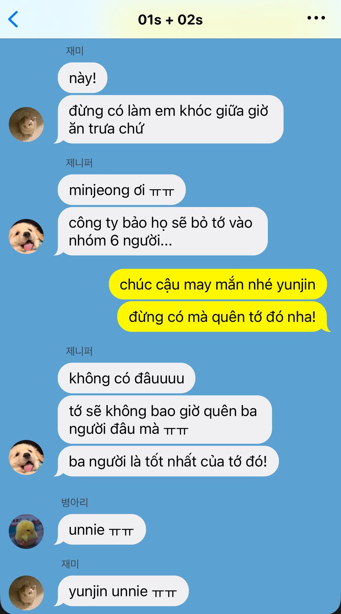Tap the puppy avatar beside the 'nhóm 6 người' message
Screen dimensions: 341x614
coord(26,236)
